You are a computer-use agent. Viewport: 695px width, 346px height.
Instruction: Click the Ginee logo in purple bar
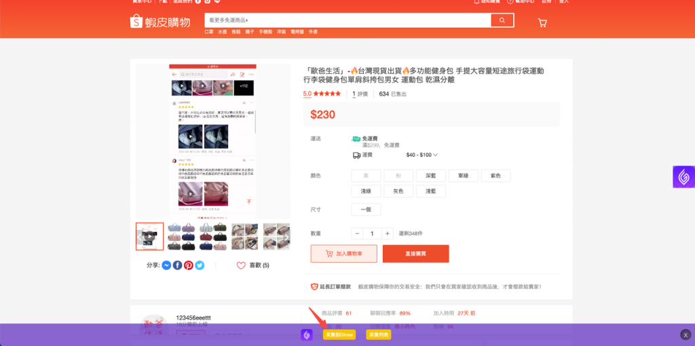pyautogui.click(x=307, y=335)
